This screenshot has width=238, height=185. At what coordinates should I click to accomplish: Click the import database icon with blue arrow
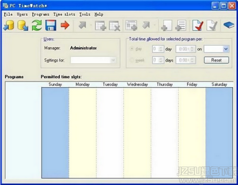pos(9,25)
